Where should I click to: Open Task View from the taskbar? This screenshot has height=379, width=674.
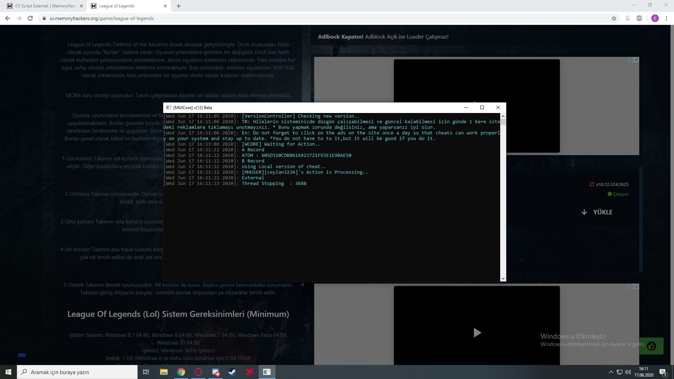point(146,372)
